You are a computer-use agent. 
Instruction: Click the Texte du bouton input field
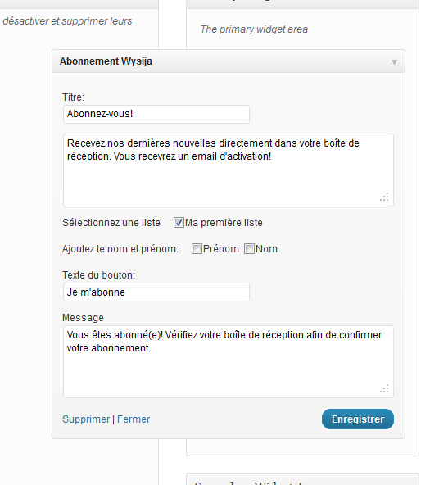(x=156, y=292)
